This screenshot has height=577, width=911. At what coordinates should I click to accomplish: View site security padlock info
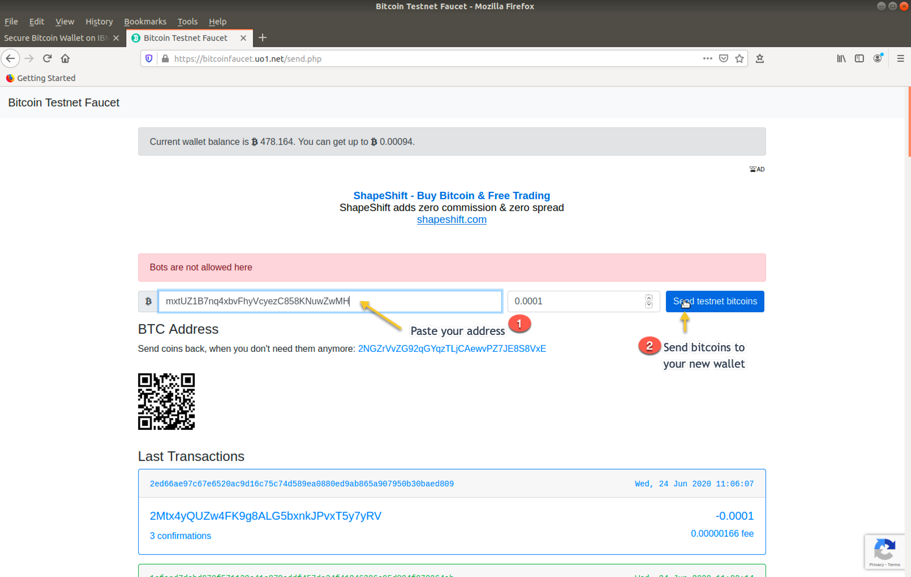tap(165, 58)
